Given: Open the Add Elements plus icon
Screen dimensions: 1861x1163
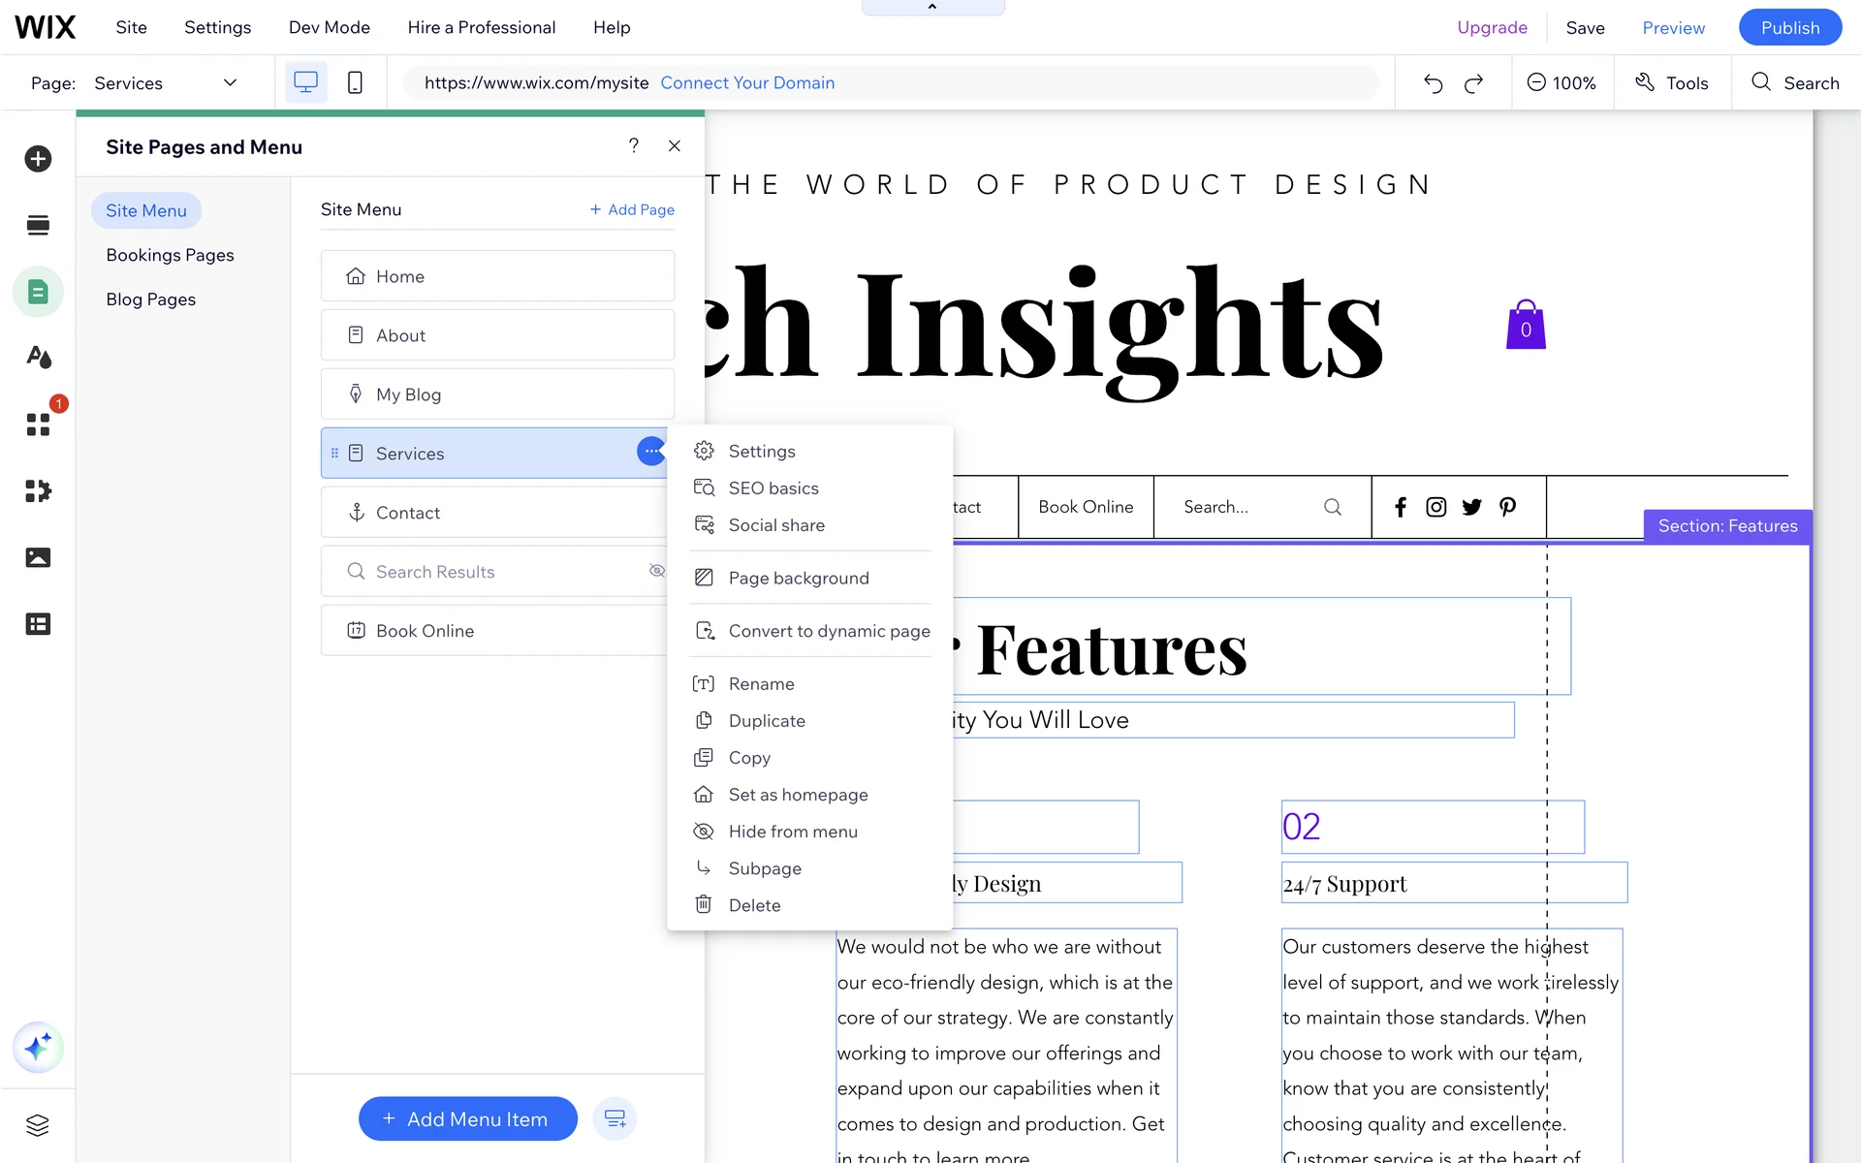Looking at the screenshot, I should (x=38, y=159).
